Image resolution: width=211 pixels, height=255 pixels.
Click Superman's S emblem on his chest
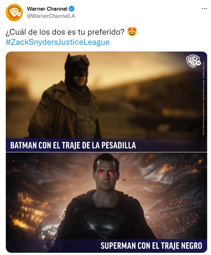pyautogui.click(x=104, y=224)
